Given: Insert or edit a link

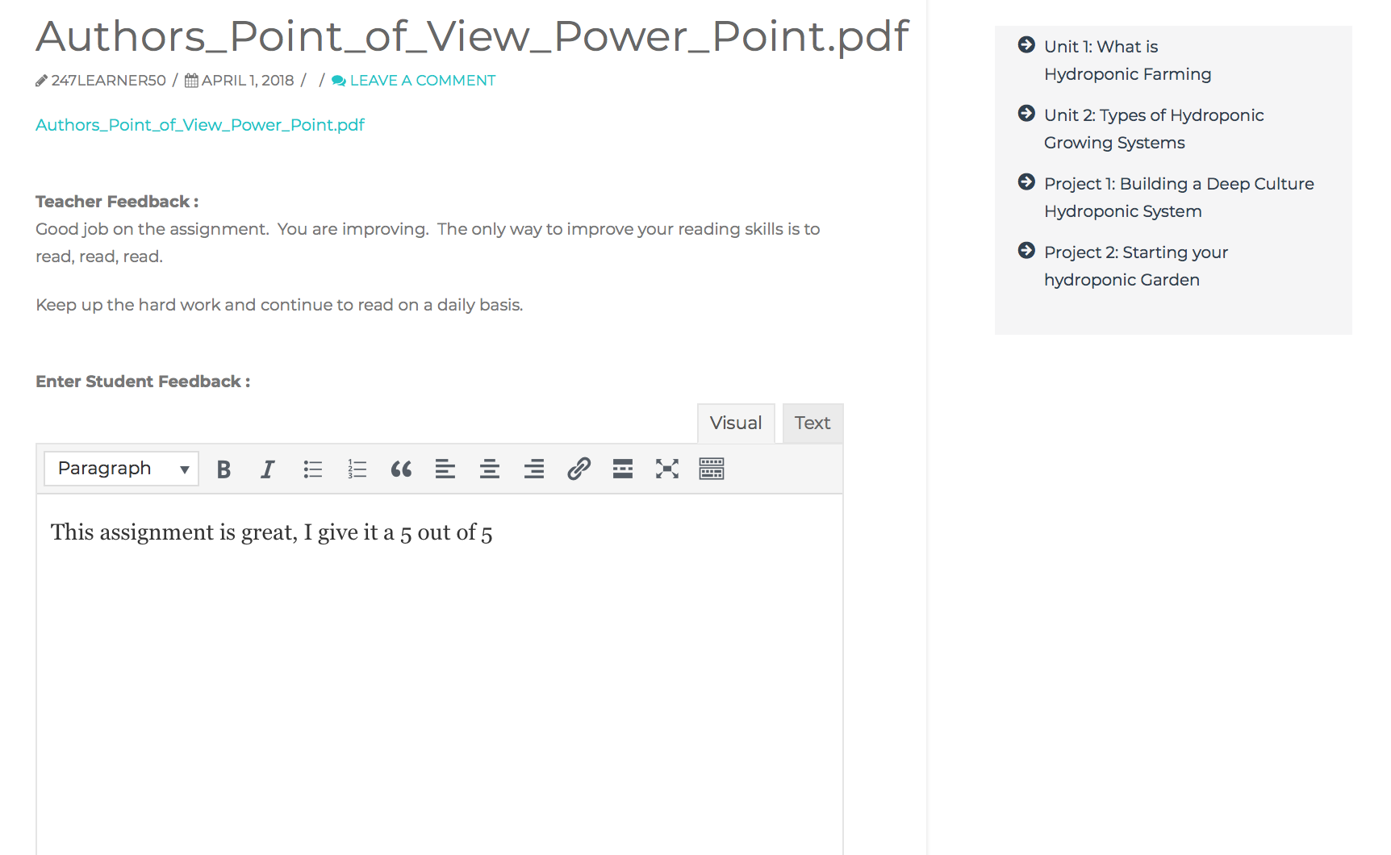Looking at the screenshot, I should click(x=579, y=469).
